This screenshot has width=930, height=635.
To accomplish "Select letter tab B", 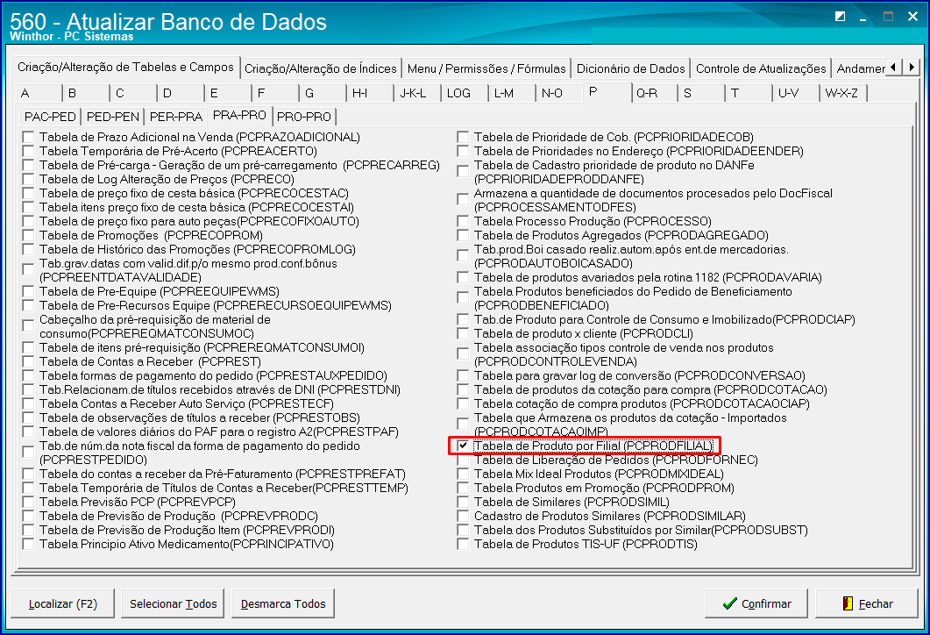I will [x=87, y=93].
